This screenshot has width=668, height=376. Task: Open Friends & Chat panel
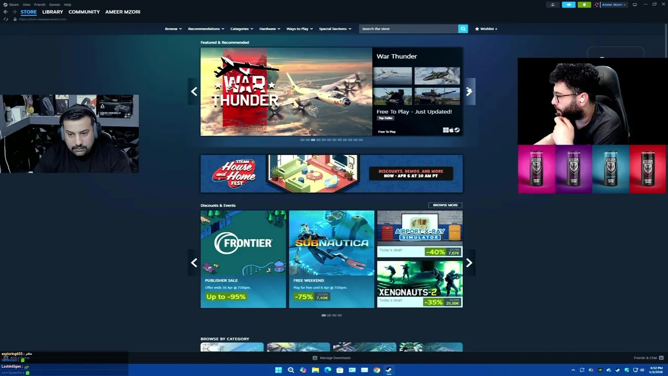pyautogui.click(x=648, y=358)
